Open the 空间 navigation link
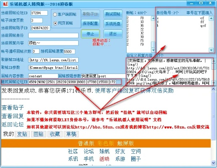This screenshot has width=217, height=168. (136, 151)
